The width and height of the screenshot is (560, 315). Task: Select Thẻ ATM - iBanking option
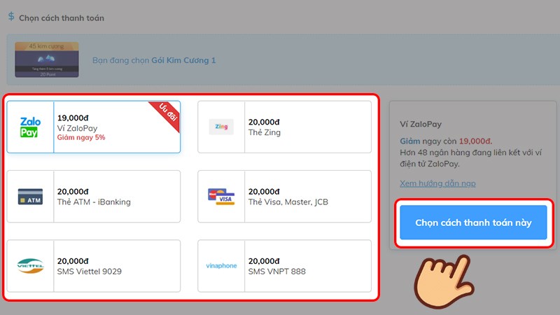[x=94, y=197]
